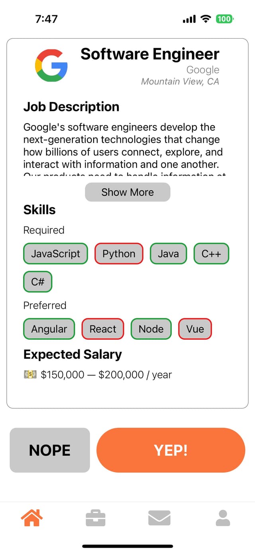Image resolution: width=255 pixels, height=553 pixels.
Task: Expand job description with Show More
Action: [x=127, y=192]
